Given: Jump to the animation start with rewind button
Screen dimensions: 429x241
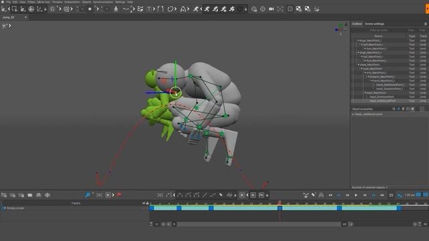Looking at the screenshot, I should pos(330,195).
